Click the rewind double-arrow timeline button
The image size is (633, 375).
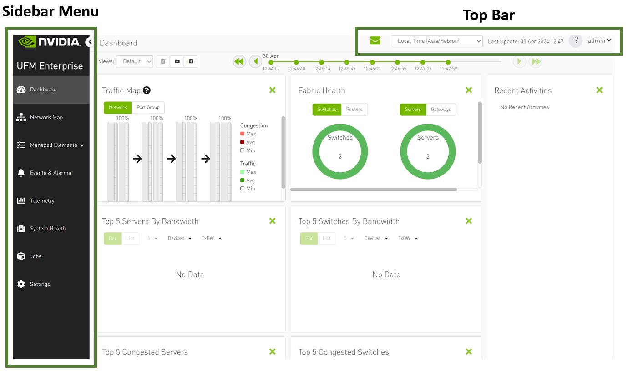click(239, 61)
